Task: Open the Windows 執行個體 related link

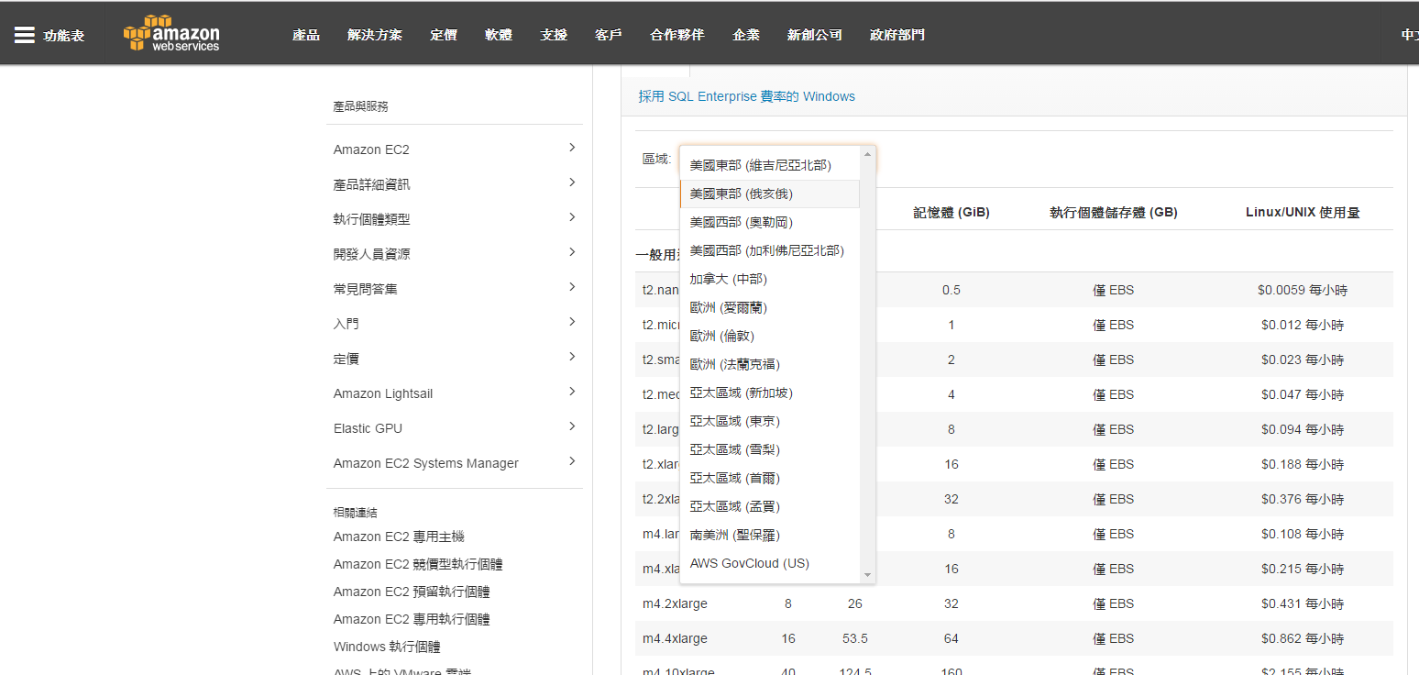Action: pos(387,647)
